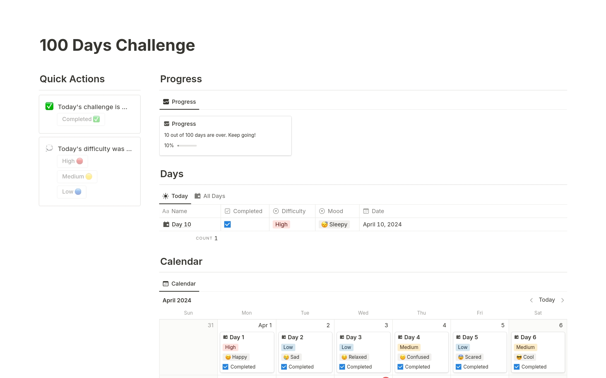Toggle the Day 10 completed checkbox
Image resolution: width=606 pixels, height=378 pixels.
click(227, 224)
